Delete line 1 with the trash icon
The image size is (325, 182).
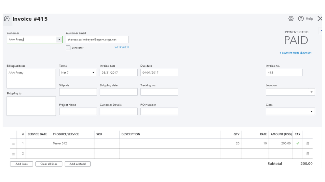(308, 143)
